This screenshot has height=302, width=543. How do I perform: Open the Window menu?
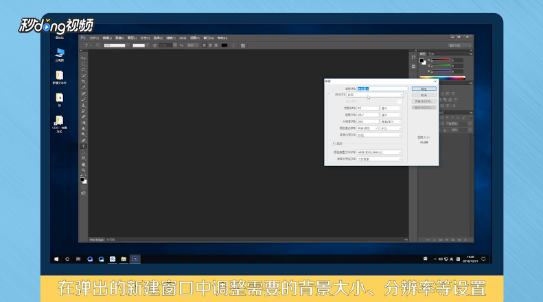(x=209, y=38)
